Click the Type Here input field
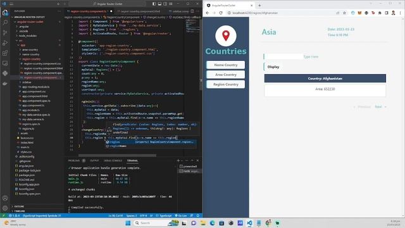The image size is (405, 228). pos(283,56)
